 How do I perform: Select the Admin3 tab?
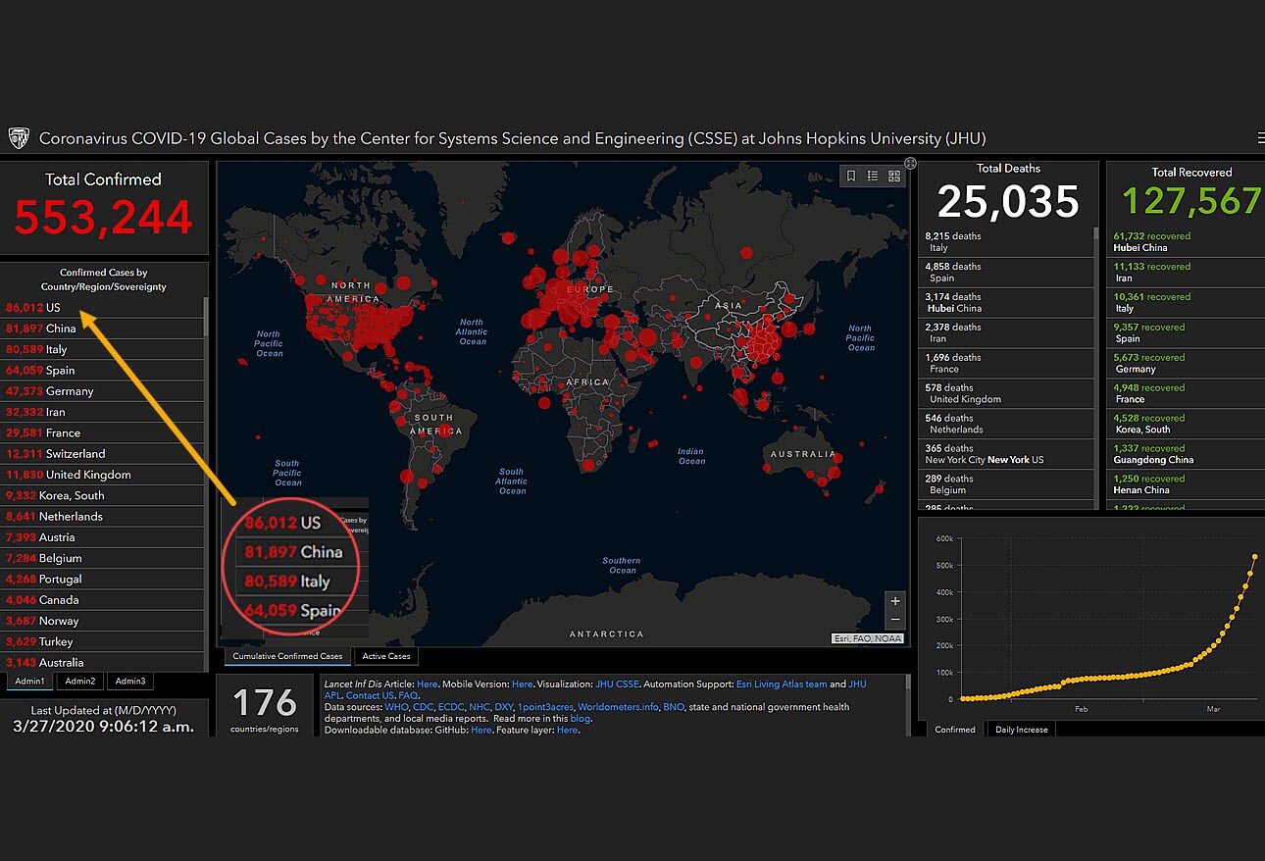tap(130, 681)
